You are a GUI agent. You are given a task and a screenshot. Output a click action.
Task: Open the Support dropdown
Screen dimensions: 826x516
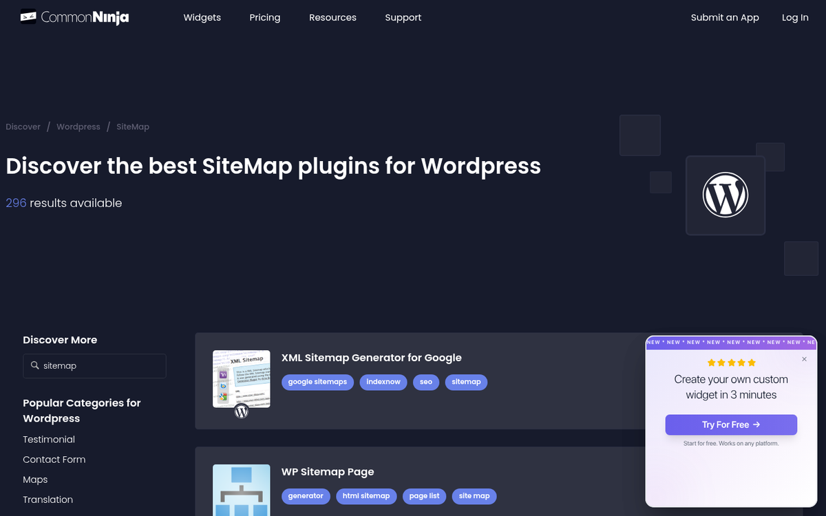403,17
